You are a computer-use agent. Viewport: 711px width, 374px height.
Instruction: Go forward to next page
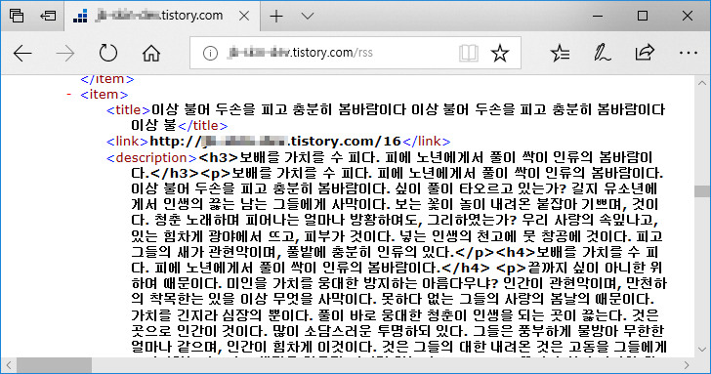pos(65,54)
